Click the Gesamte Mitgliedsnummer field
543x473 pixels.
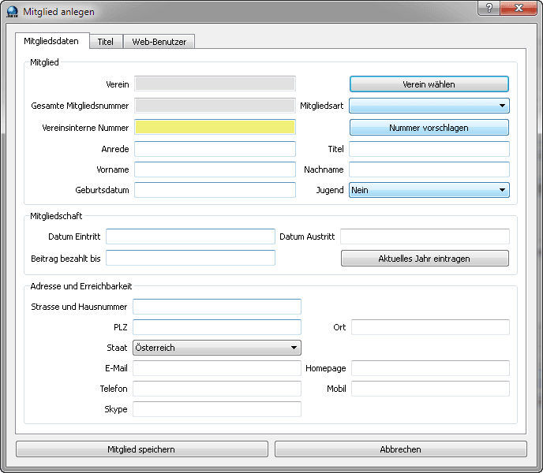215,106
